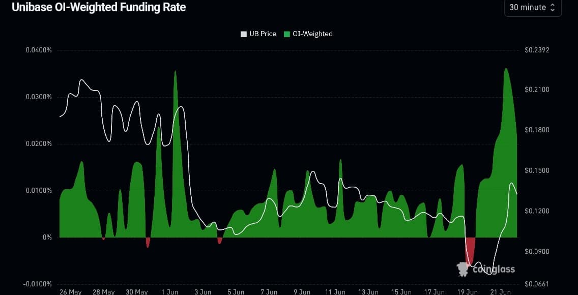The width and height of the screenshot is (578, 295).
Task: Click the 5 Jun date label
Action: point(236,291)
